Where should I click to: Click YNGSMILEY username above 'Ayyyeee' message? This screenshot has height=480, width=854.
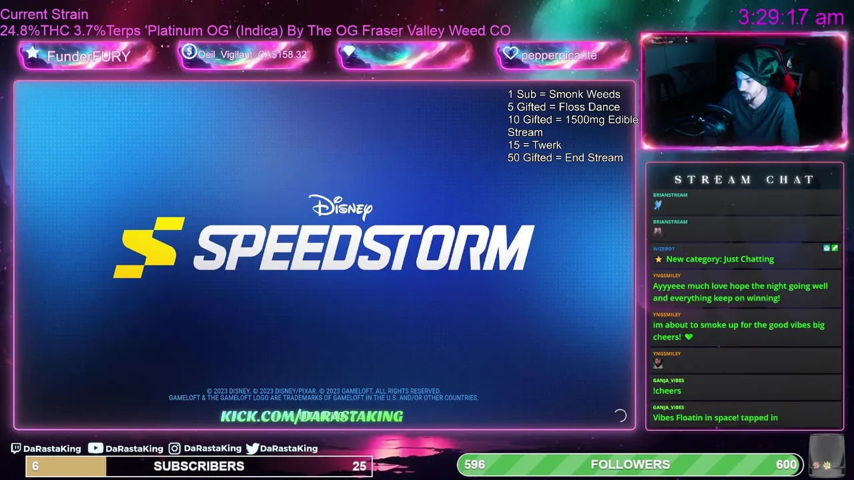click(x=667, y=275)
